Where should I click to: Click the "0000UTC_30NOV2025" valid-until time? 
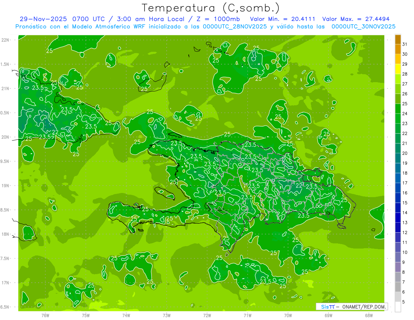tap(363, 27)
